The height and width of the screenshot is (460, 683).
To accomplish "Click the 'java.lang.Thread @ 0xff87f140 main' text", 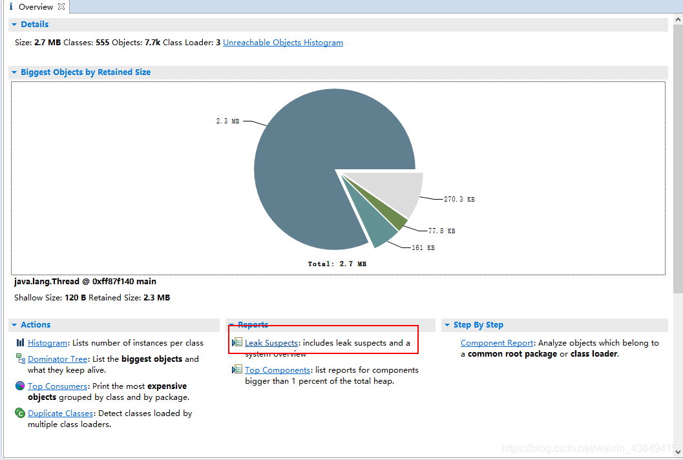I will (85, 282).
